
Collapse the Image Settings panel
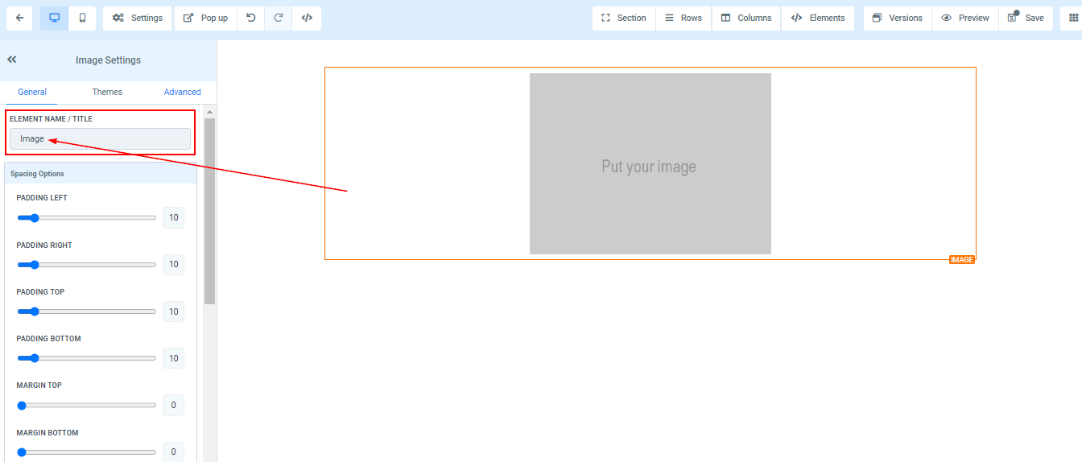coord(12,60)
